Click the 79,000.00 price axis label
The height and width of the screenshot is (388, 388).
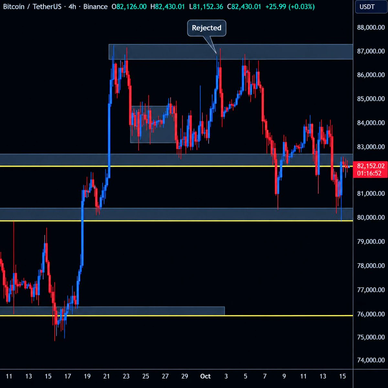pos(371,242)
